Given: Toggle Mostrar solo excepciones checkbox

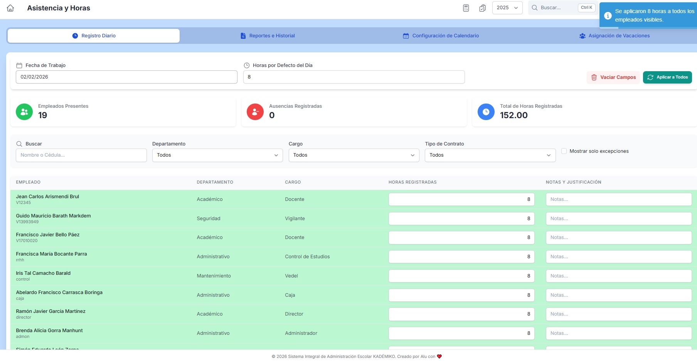Looking at the screenshot, I should (564, 151).
